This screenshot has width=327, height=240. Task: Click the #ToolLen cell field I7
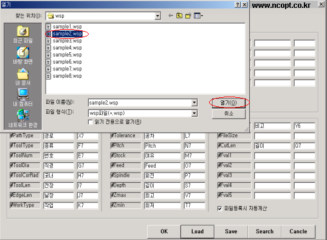click(x=88, y=185)
